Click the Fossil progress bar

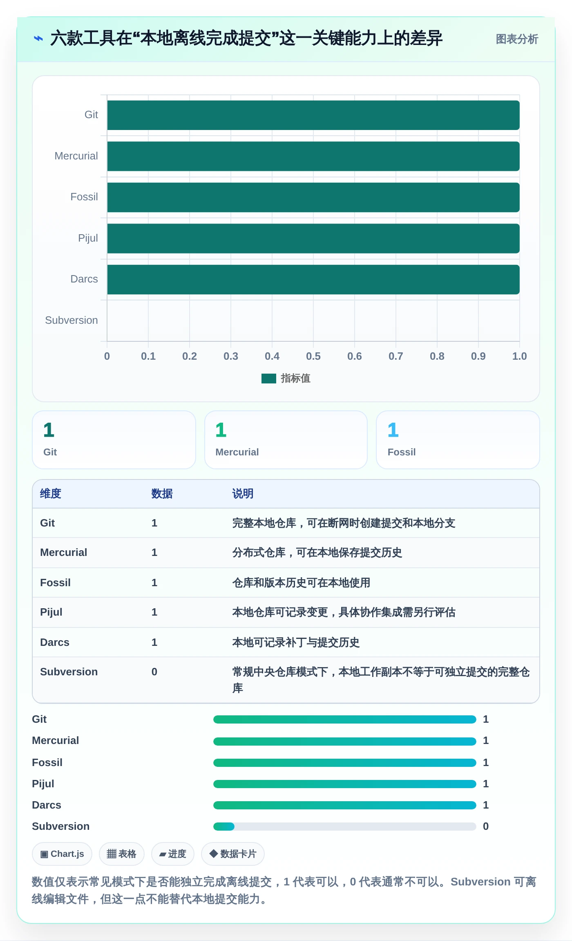[x=345, y=762]
